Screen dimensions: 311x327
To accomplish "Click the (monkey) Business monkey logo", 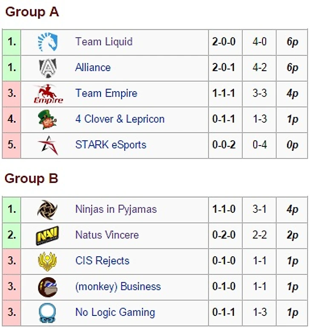I will (x=47, y=287).
